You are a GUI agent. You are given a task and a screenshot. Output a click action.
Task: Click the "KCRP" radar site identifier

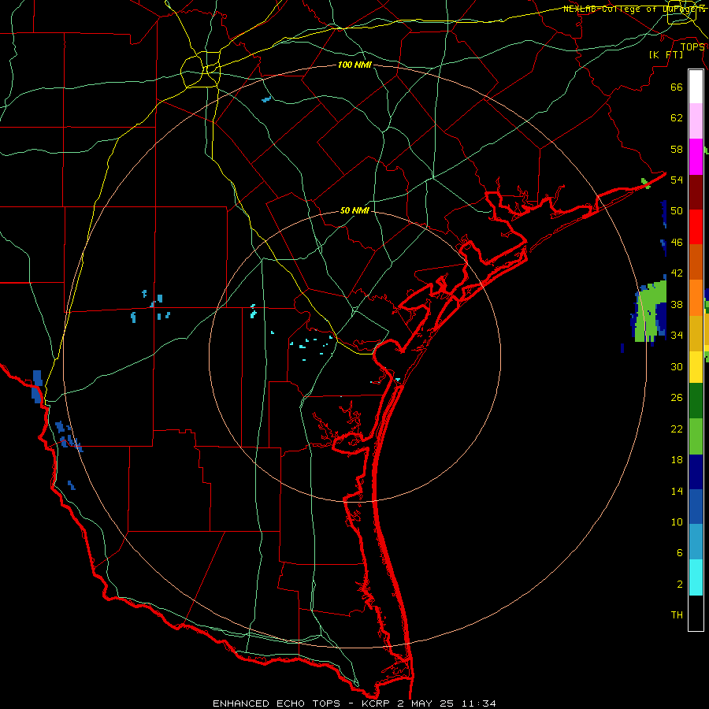tap(377, 703)
